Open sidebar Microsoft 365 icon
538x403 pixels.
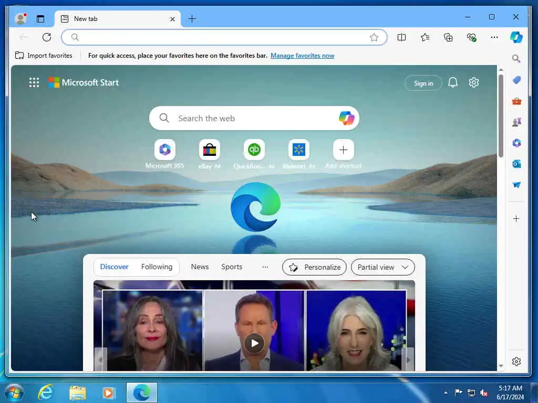(516, 143)
